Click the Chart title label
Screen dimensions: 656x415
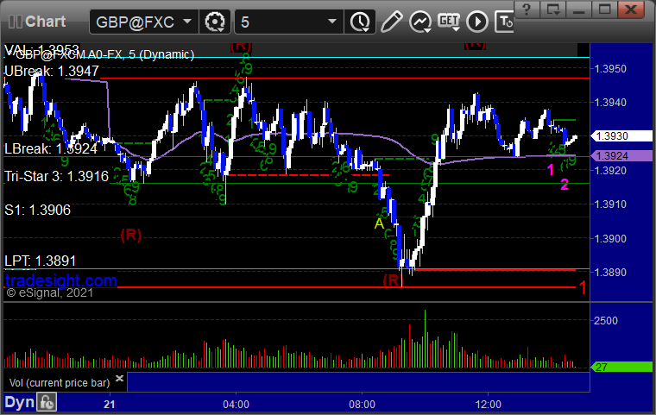pos(45,22)
